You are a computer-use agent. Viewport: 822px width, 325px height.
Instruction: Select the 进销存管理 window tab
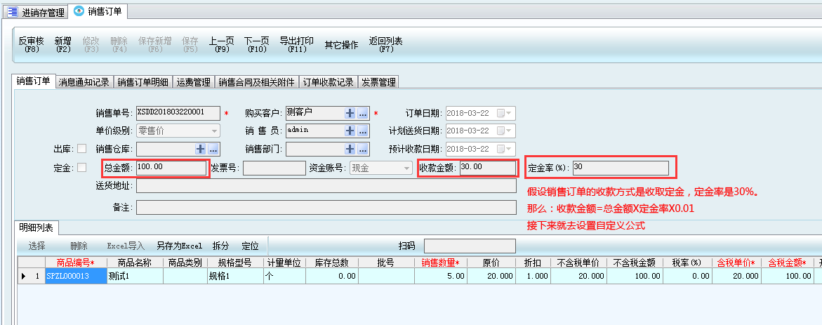point(37,12)
